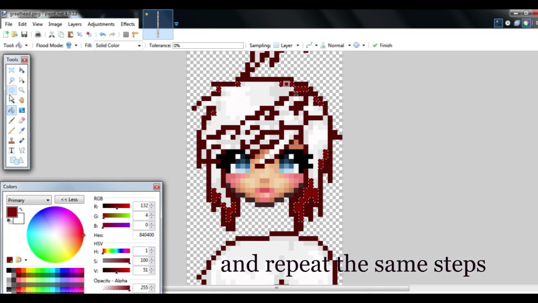Viewport: 538px width, 303px height.
Task: Click the Hex value field
Action: coord(144,235)
